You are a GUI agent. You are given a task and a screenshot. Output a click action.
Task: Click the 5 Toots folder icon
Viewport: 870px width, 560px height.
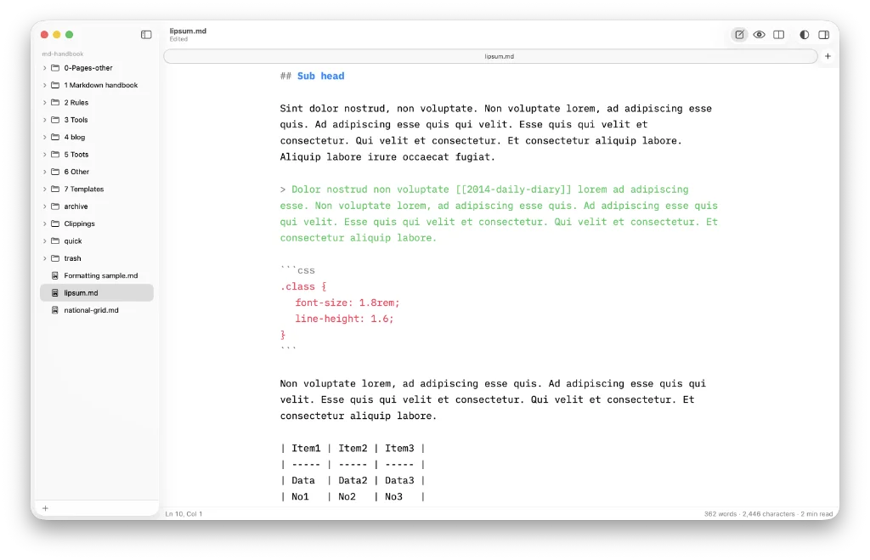click(x=55, y=155)
